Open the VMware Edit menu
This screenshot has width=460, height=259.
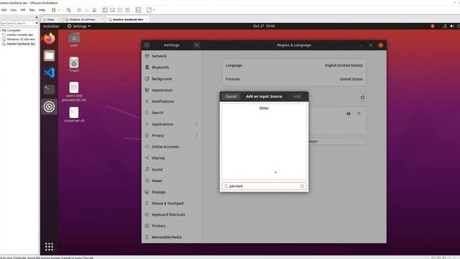pyautogui.click(x=4, y=10)
